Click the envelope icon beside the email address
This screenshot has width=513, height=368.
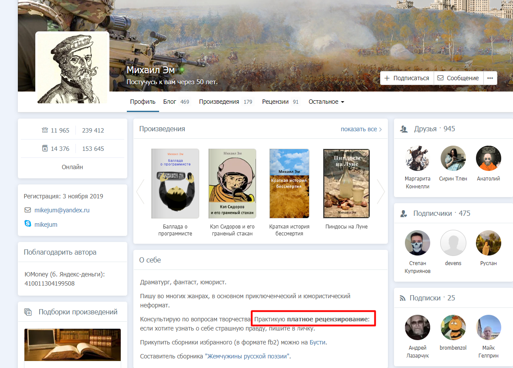(28, 210)
